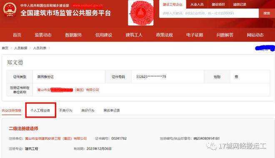Select validity date 2023年12月06日

(99, 149)
